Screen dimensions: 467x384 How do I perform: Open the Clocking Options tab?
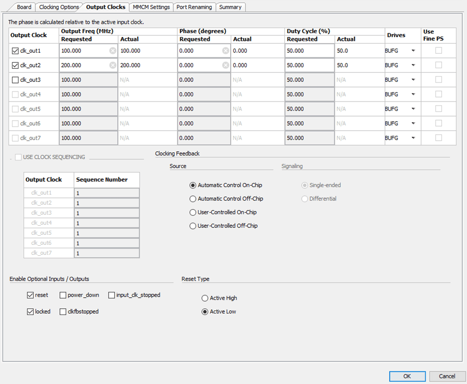pos(59,7)
